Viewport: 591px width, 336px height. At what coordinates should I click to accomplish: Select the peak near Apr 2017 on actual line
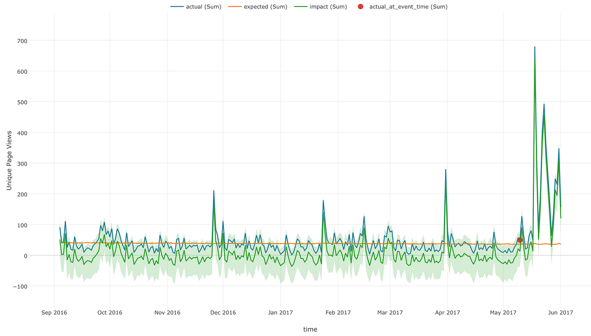point(446,169)
